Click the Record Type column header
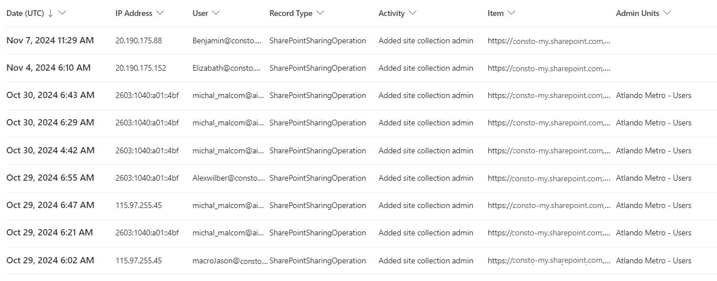Image resolution: width=717 pixels, height=281 pixels. [x=291, y=13]
